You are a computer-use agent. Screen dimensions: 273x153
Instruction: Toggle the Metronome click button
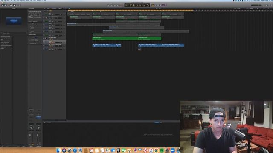click(x=166, y=5)
